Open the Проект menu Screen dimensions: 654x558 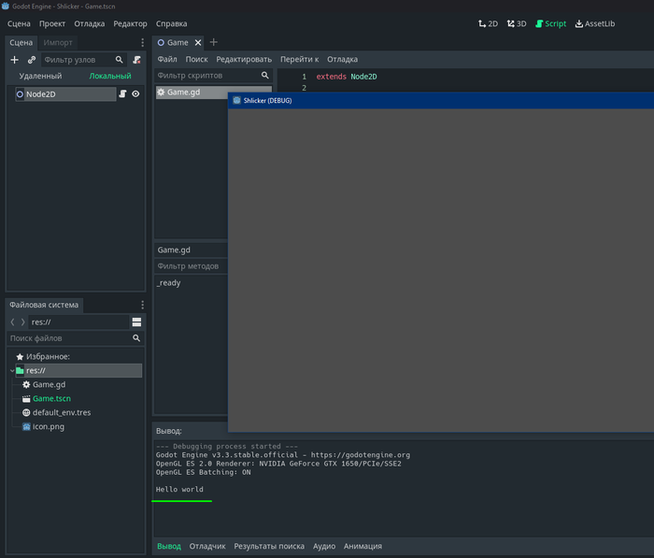52,23
